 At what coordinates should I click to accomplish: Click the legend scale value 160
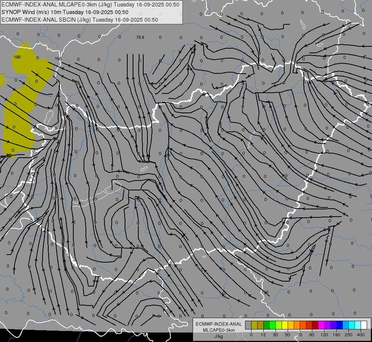[336, 335]
